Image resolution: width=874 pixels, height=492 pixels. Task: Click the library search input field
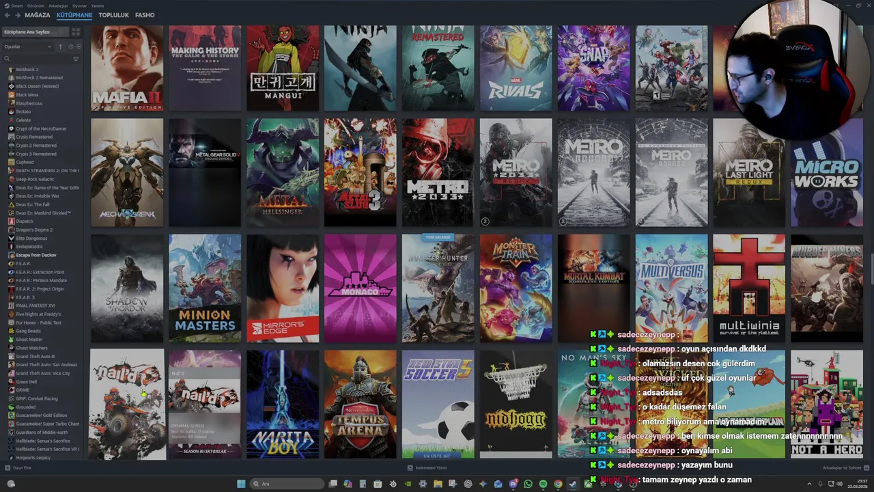(x=40, y=59)
